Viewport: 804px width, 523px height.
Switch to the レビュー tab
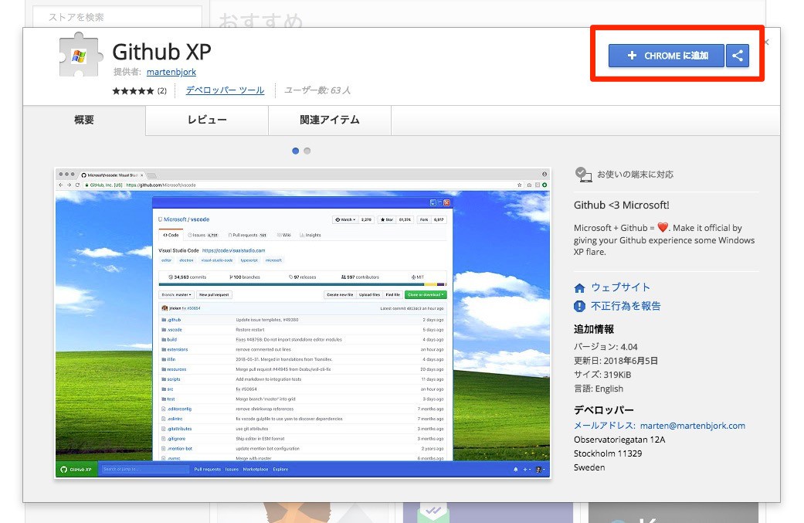(x=207, y=120)
